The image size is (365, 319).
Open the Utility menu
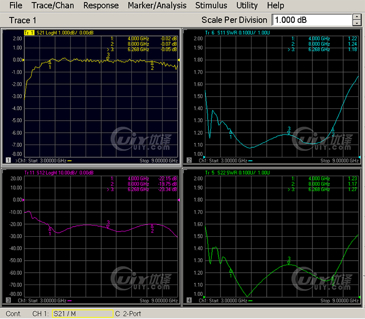coord(247,5)
